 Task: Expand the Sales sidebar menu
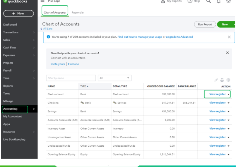tap(34, 40)
